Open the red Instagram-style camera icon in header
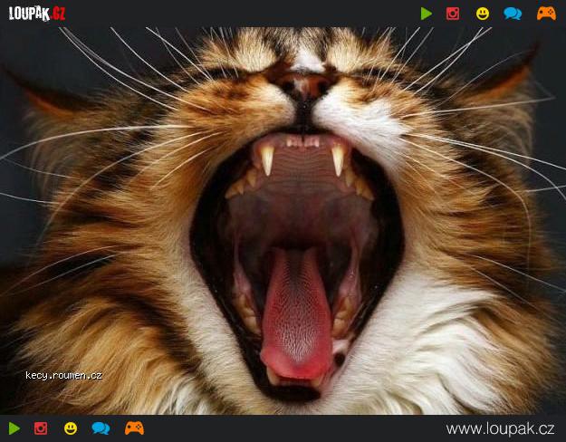 coord(453,14)
